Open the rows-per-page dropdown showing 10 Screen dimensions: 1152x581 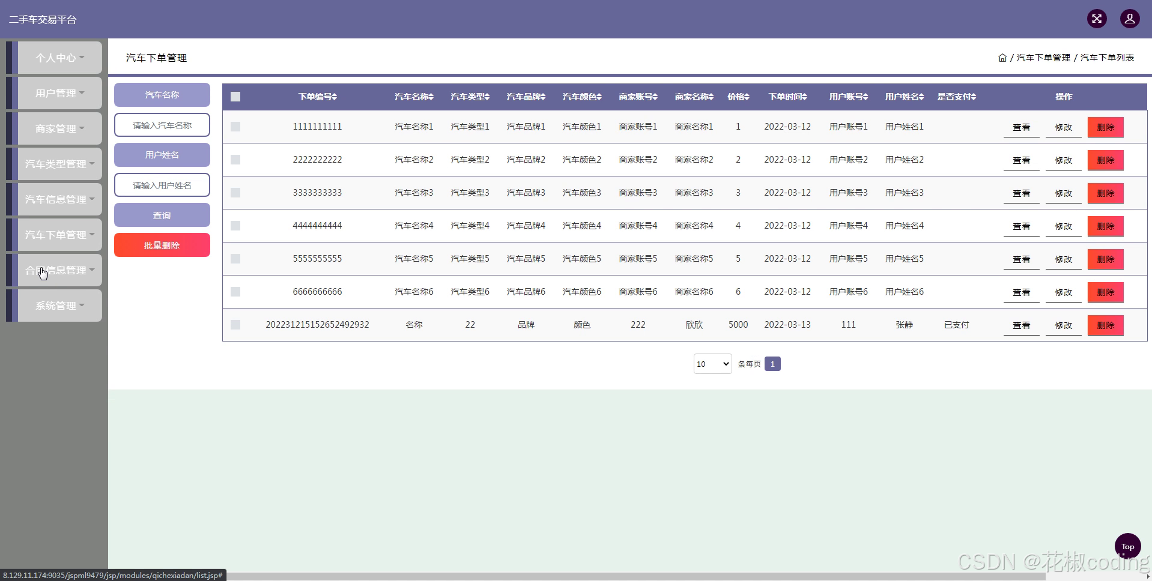[x=712, y=364]
